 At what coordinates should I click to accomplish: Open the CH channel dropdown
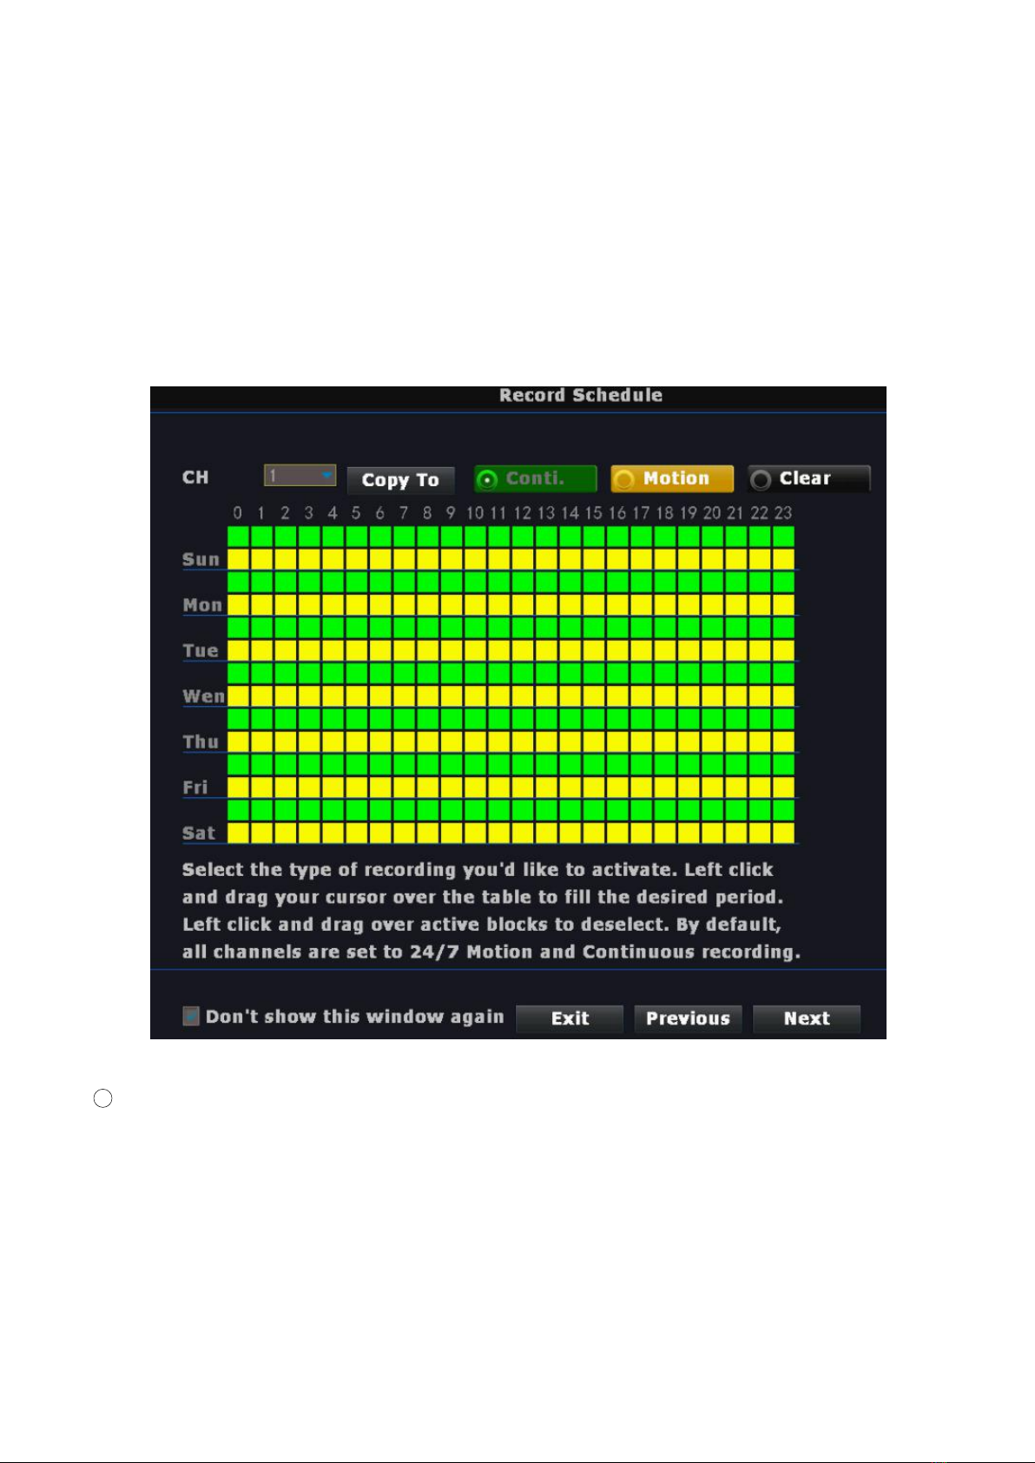[x=300, y=476]
